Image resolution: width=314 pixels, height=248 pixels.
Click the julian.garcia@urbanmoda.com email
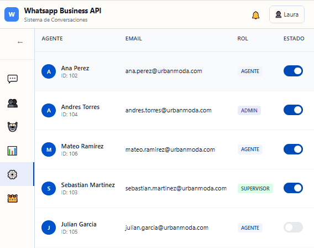pyautogui.click(x=167, y=228)
